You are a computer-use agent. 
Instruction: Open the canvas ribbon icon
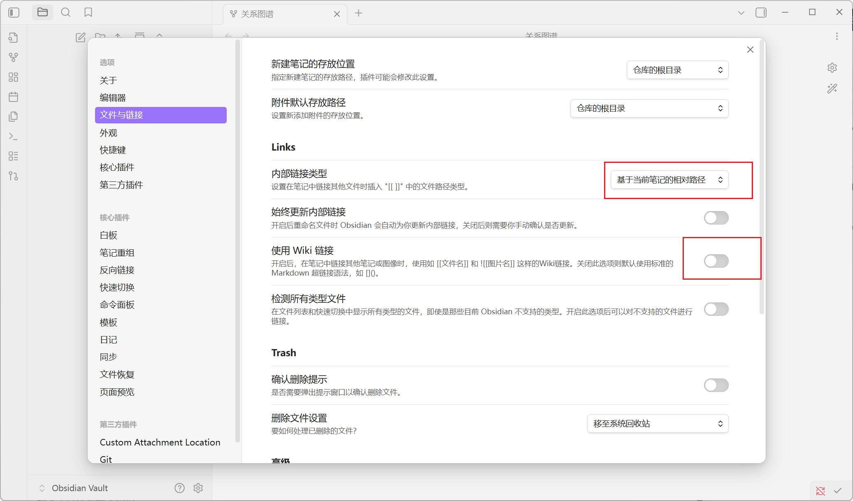tap(13, 77)
